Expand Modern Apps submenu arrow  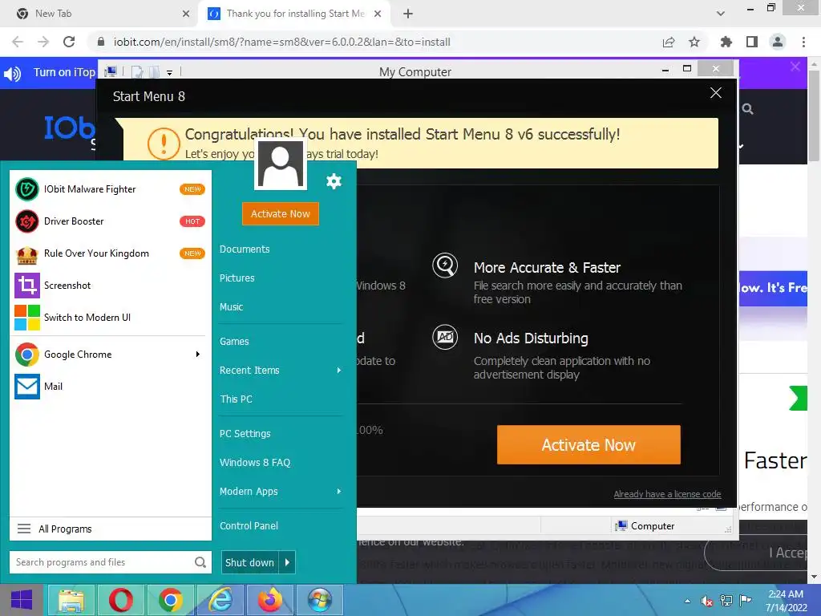[339, 492]
